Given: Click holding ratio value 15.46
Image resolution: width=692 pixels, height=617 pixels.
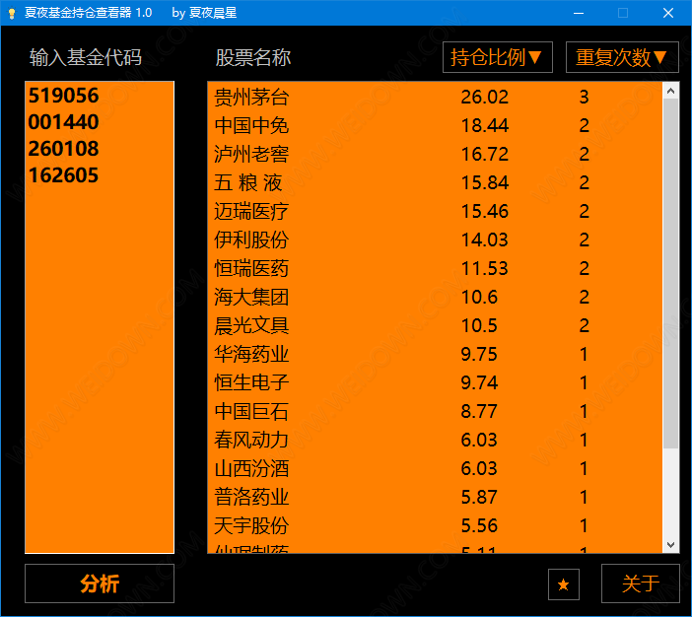Looking at the screenshot, I should pos(485,211).
